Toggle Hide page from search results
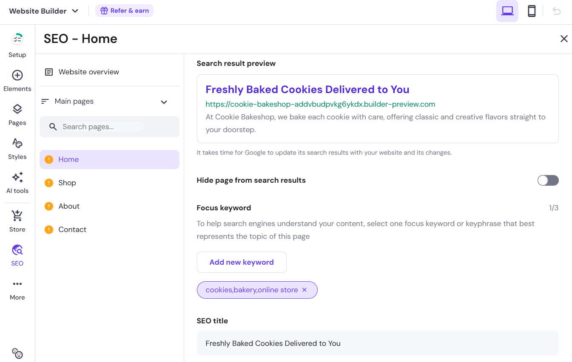 pos(548,181)
